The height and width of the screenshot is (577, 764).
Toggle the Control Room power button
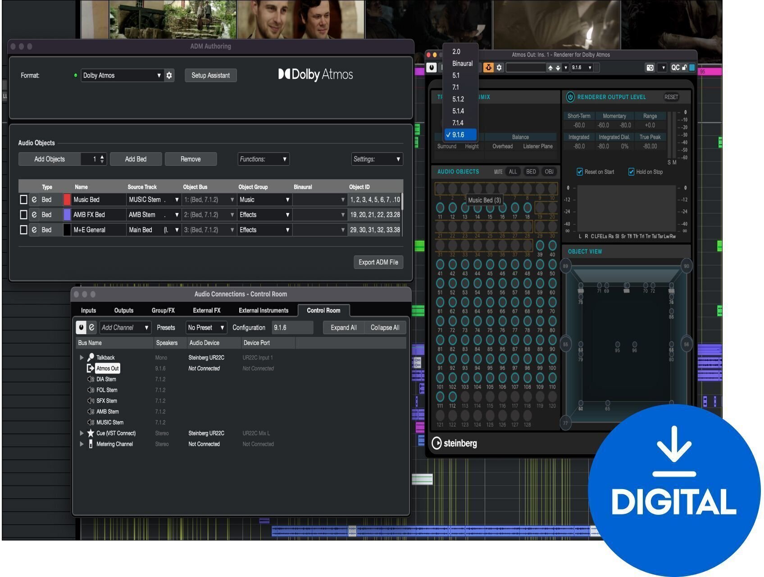coord(81,327)
